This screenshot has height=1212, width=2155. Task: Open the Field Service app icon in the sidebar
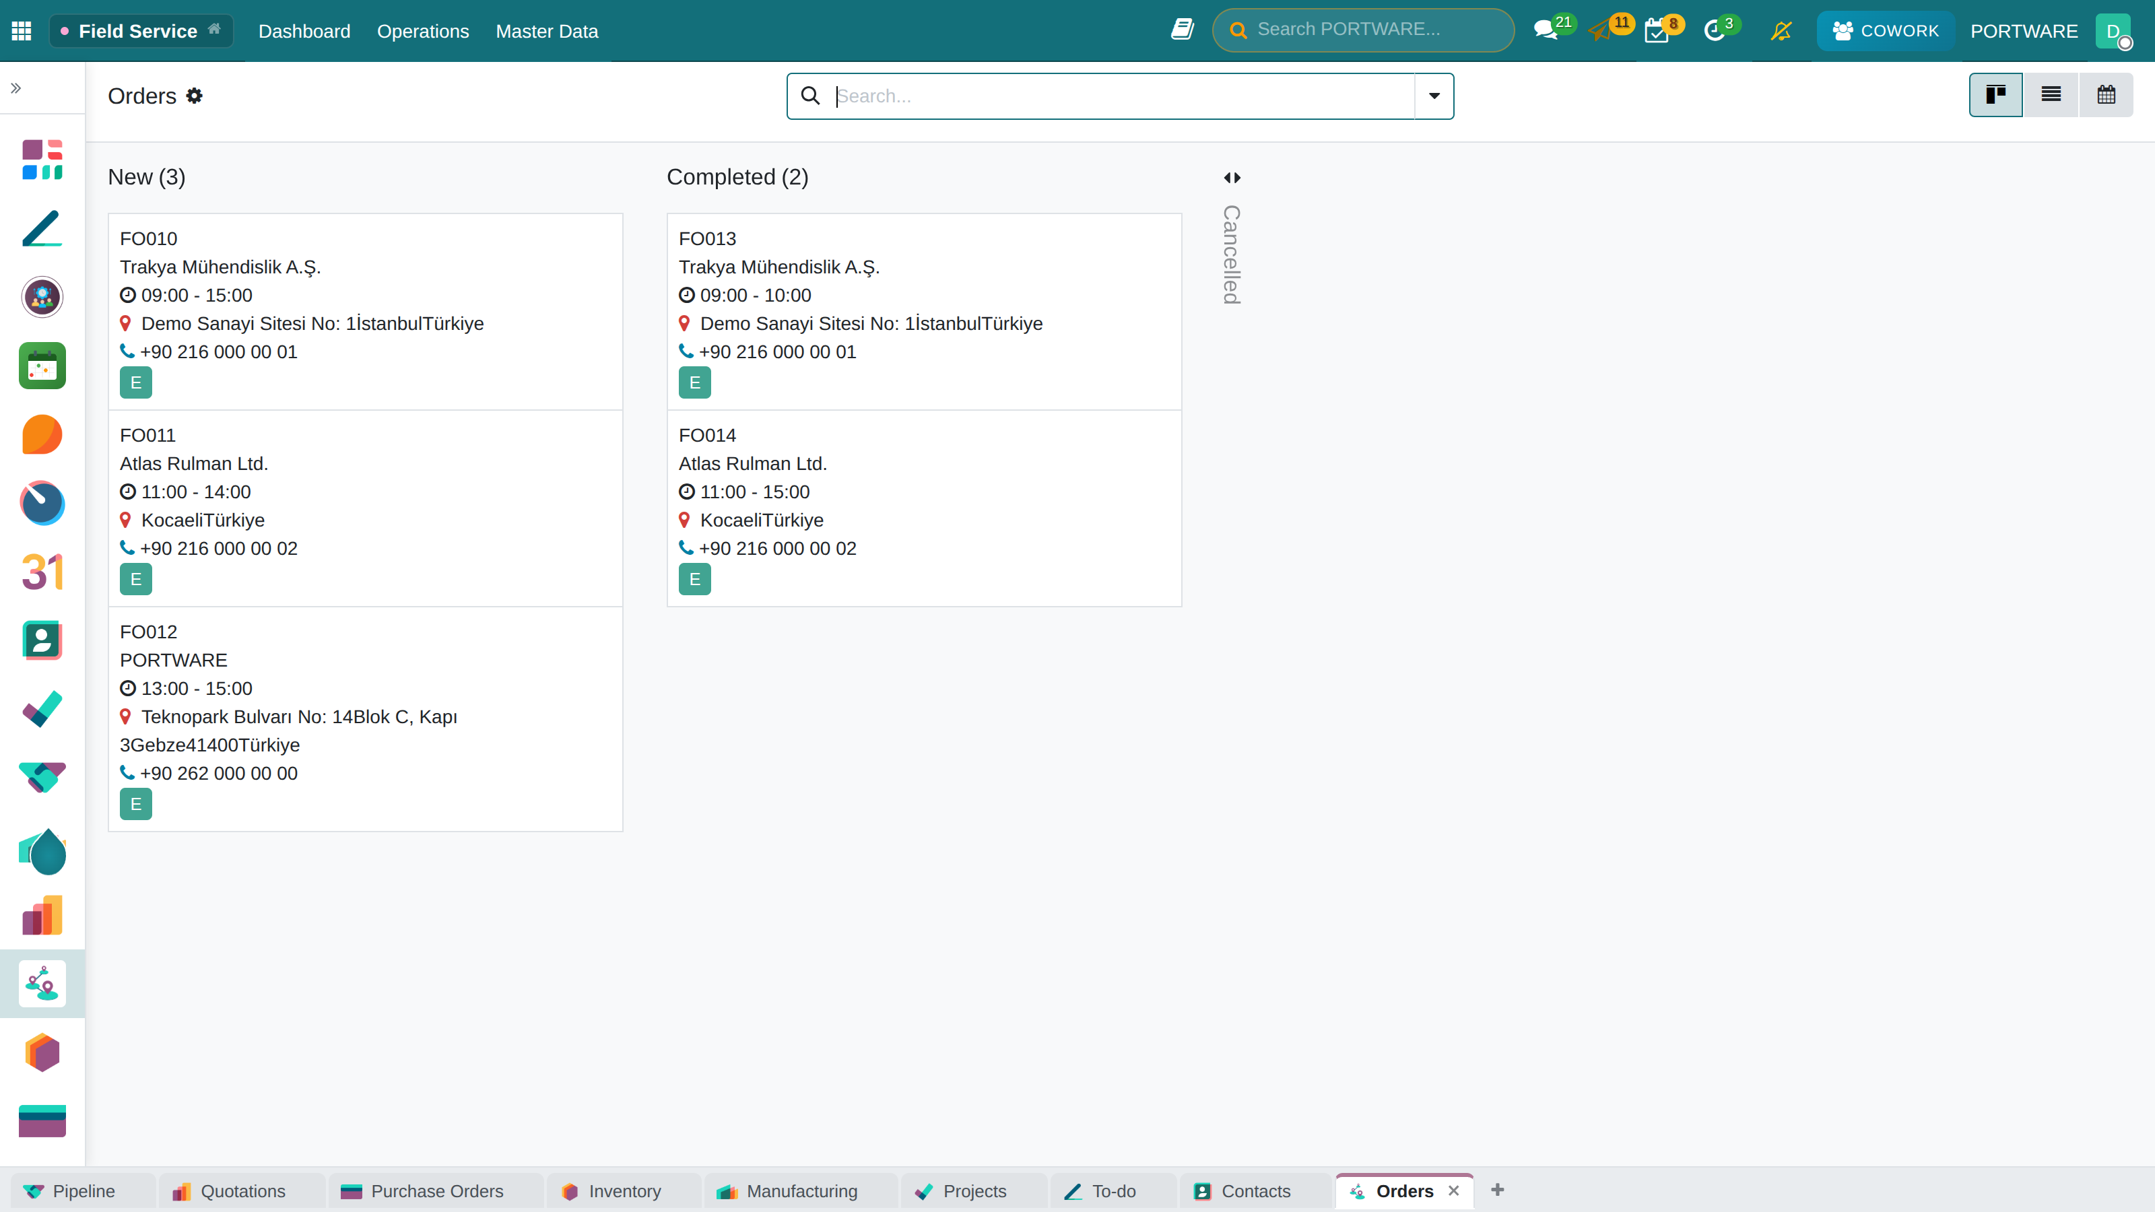[42, 984]
